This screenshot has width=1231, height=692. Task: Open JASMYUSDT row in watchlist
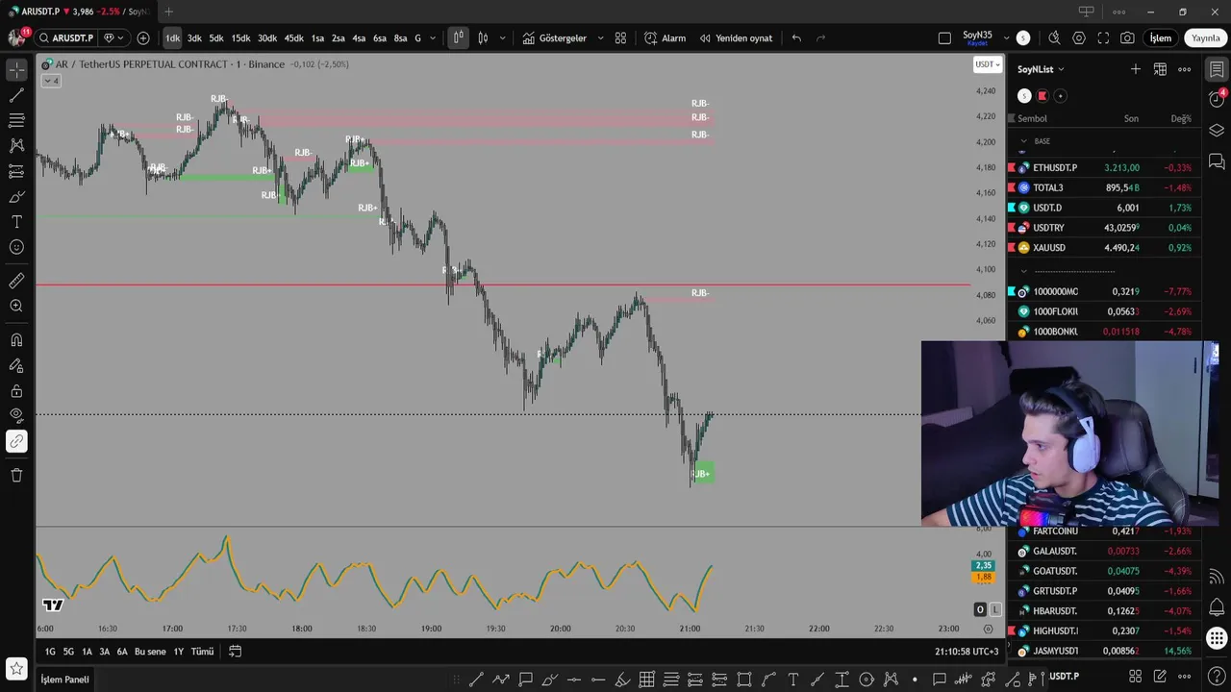(1103, 651)
